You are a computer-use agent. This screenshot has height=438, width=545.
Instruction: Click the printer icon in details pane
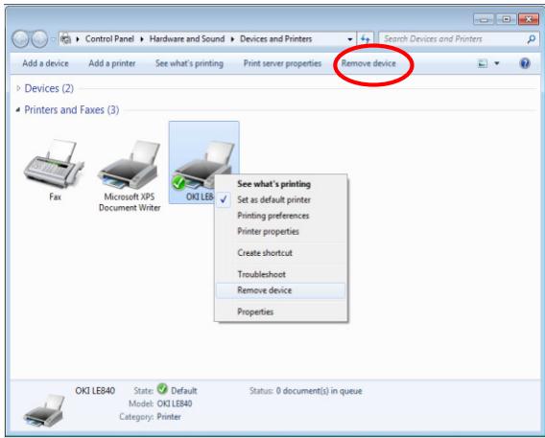pyautogui.click(x=44, y=410)
